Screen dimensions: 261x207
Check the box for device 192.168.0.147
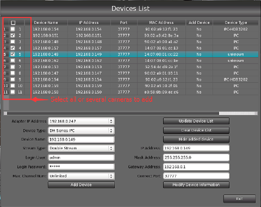point(13,73)
